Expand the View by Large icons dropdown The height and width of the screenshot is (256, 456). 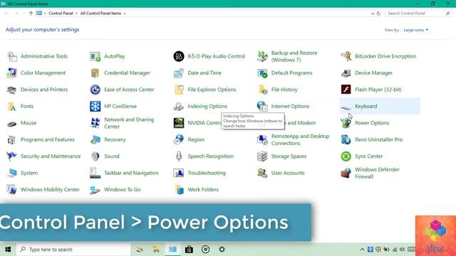416,30
